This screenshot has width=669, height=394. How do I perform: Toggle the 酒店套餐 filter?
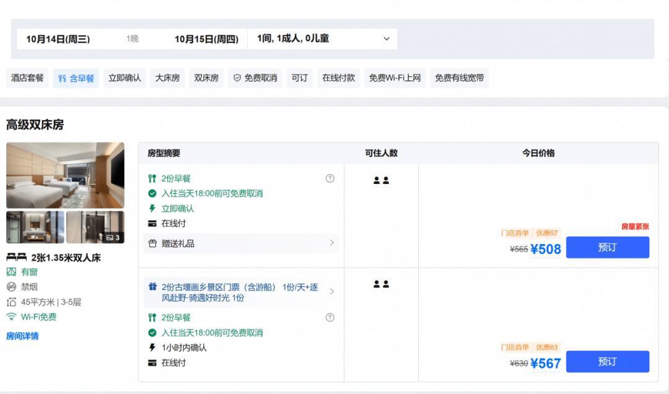click(27, 78)
